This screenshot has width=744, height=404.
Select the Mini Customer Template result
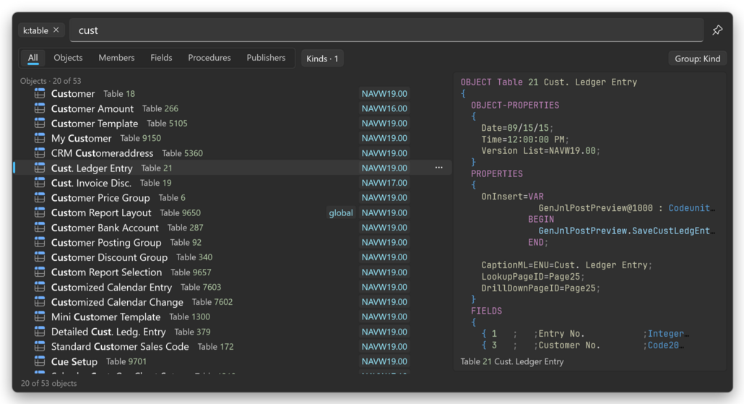click(x=233, y=317)
